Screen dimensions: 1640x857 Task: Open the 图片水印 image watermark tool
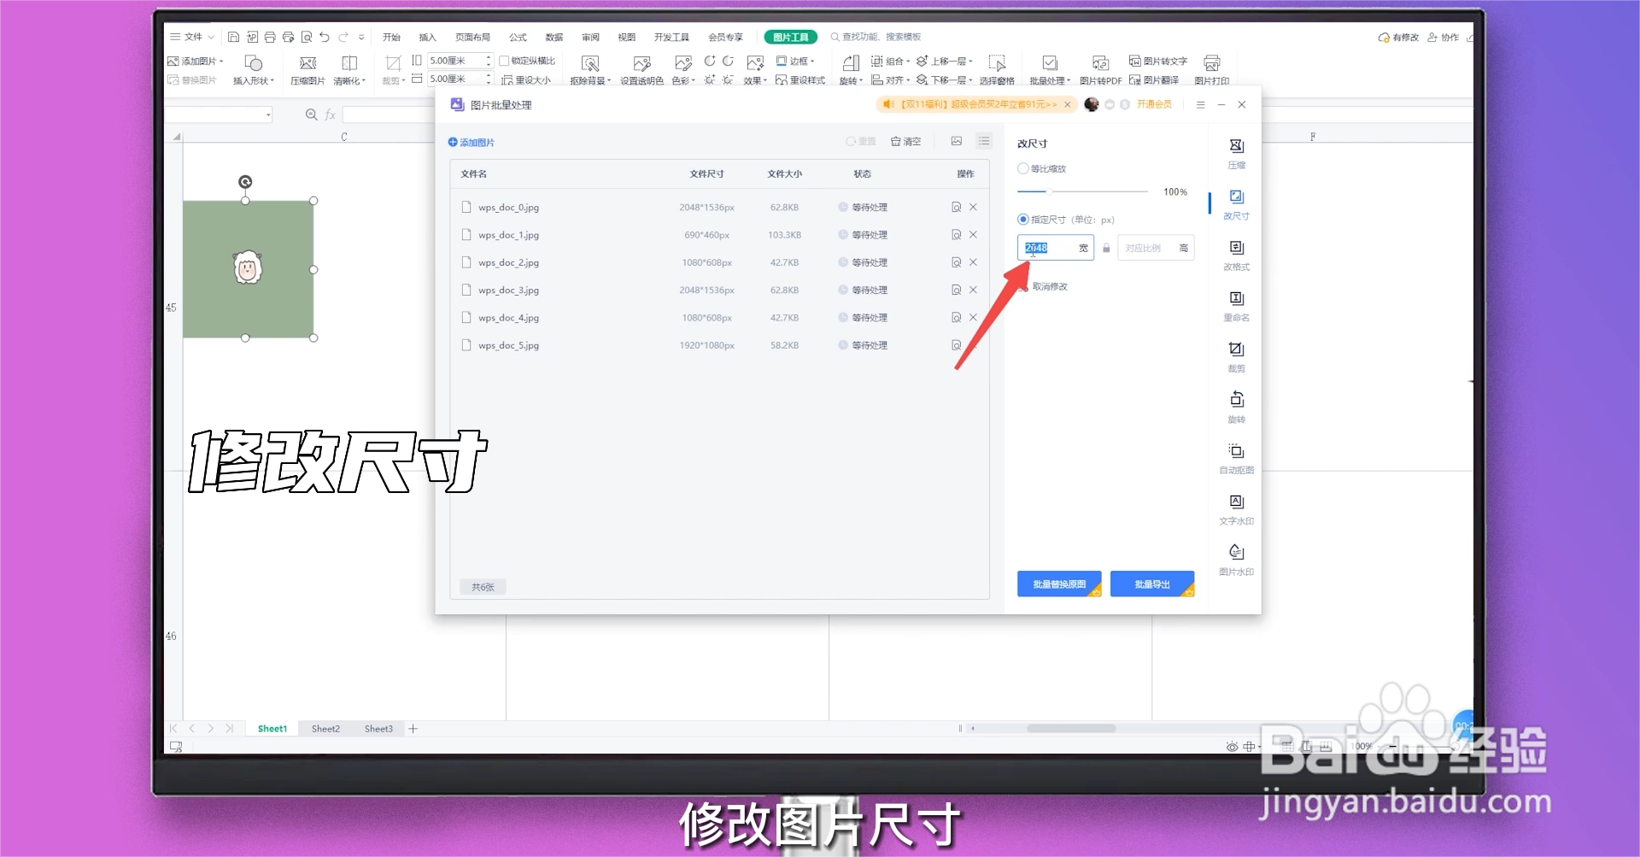pyautogui.click(x=1236, y=560)
